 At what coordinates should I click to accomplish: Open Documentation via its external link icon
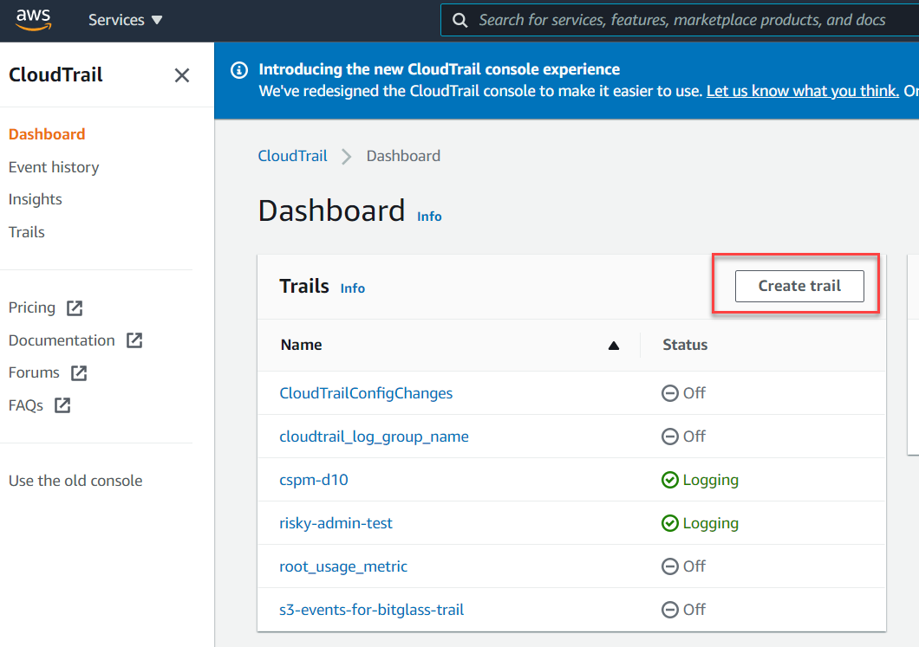[x=134, y=340]
